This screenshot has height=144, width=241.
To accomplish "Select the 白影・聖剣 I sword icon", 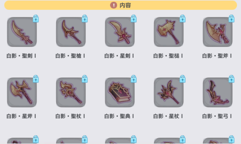I will tap(22, 32).
